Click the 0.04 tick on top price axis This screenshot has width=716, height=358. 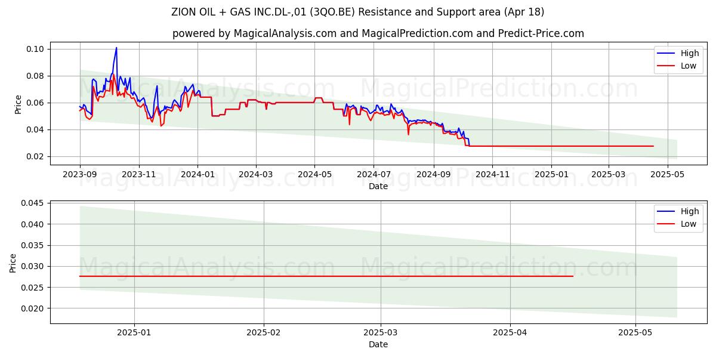[x=36, y=129]
